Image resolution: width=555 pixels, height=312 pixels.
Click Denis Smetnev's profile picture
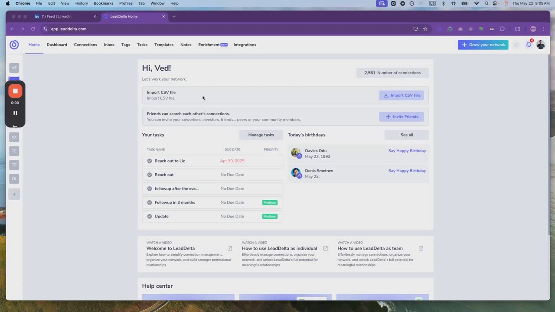pyautogui.click(x=296, y=173)
